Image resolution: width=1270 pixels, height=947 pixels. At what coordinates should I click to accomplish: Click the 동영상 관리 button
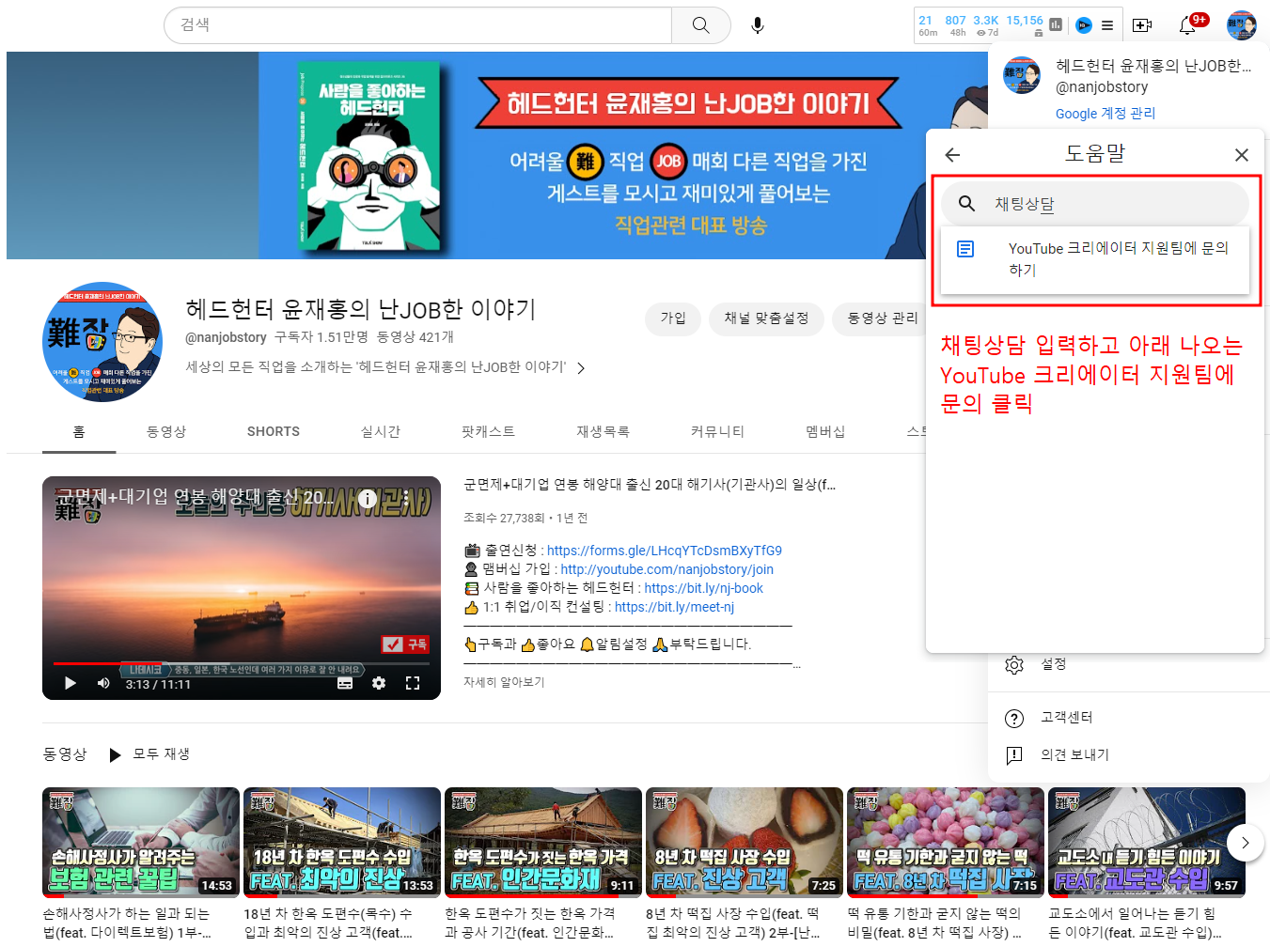coord(880,318)
